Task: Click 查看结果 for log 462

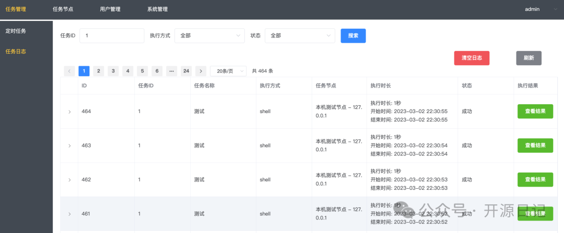Action: click(535, 179)
